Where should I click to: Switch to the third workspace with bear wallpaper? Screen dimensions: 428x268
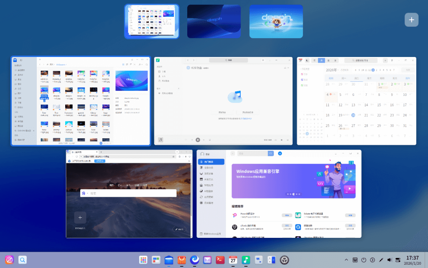276,21
